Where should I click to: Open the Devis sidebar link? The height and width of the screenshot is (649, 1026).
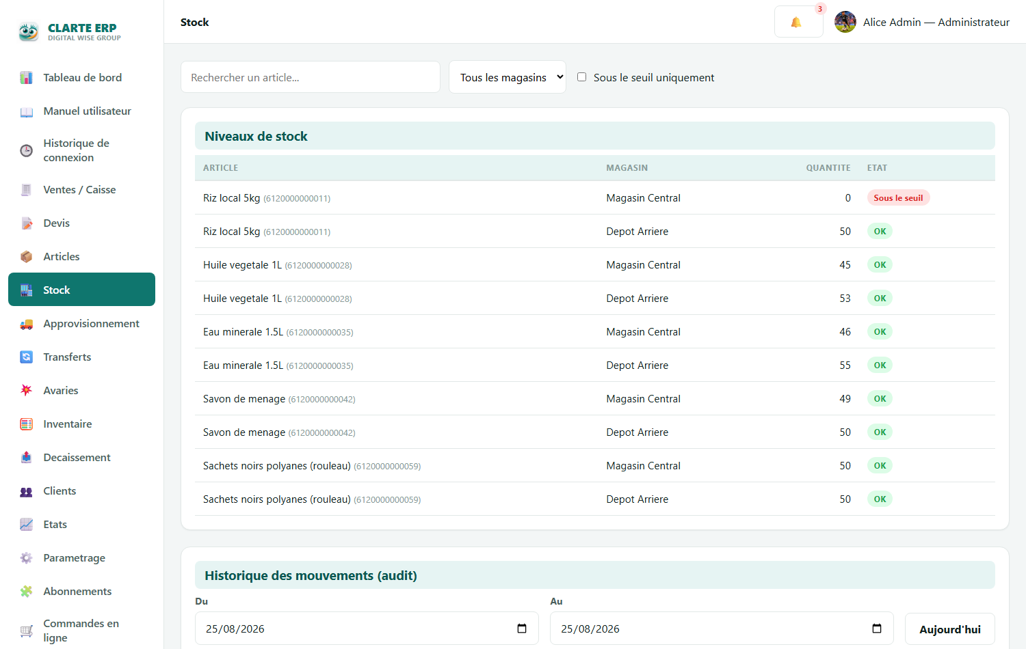click(x=81, y=223)
